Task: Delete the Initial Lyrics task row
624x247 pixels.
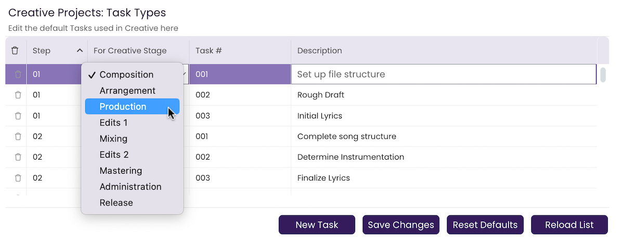Action: click(x=18, y=116)
